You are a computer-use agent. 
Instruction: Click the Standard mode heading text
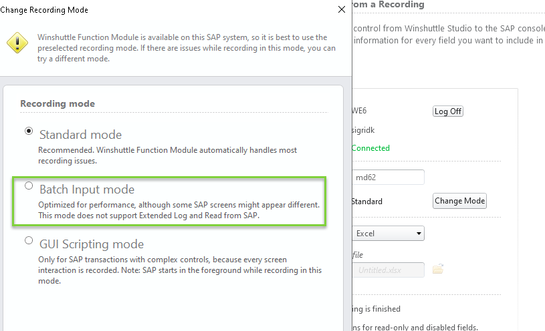pos(81,135)
